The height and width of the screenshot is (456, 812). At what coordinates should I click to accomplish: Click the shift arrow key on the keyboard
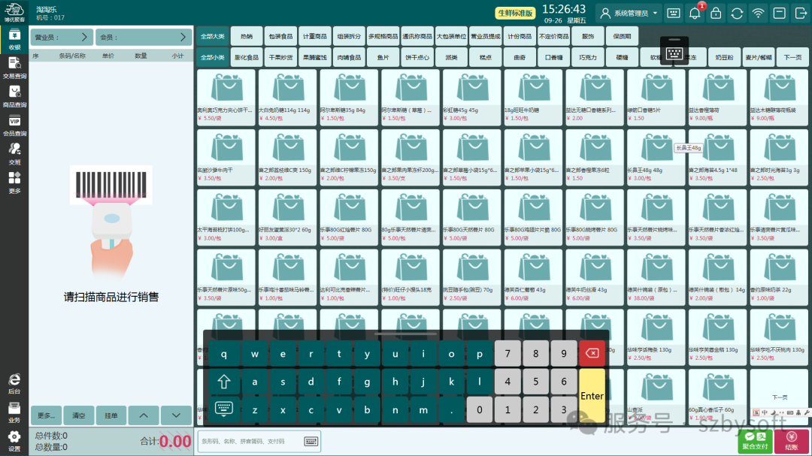224,382
